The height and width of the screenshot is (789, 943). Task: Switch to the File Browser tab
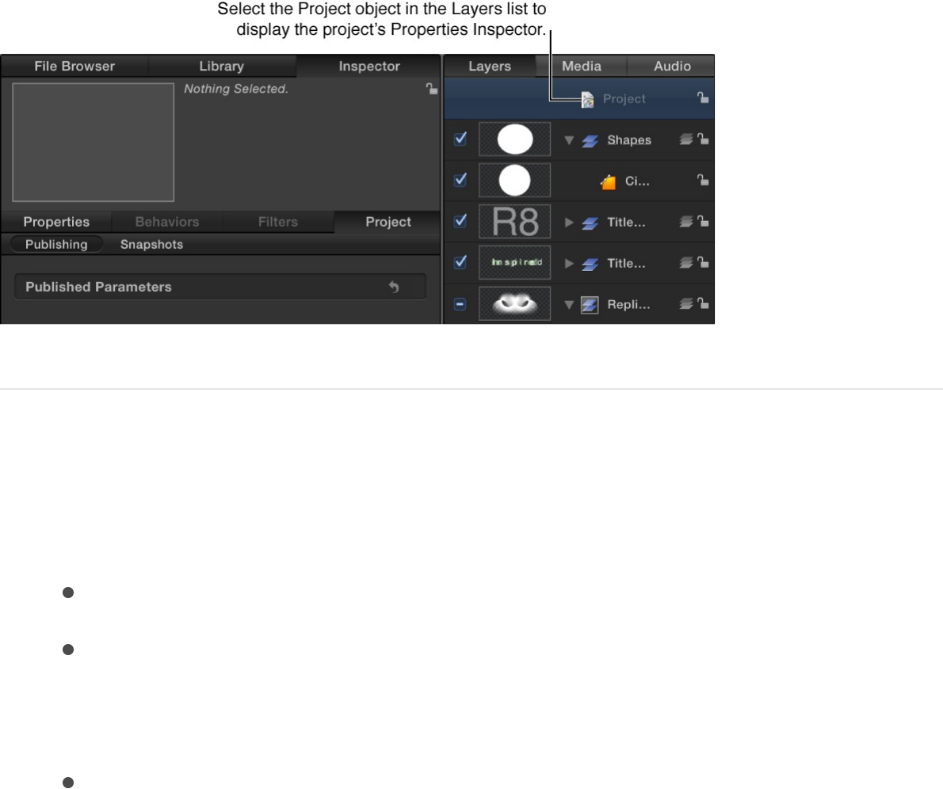pyautogui.click(x=74, y=67)
